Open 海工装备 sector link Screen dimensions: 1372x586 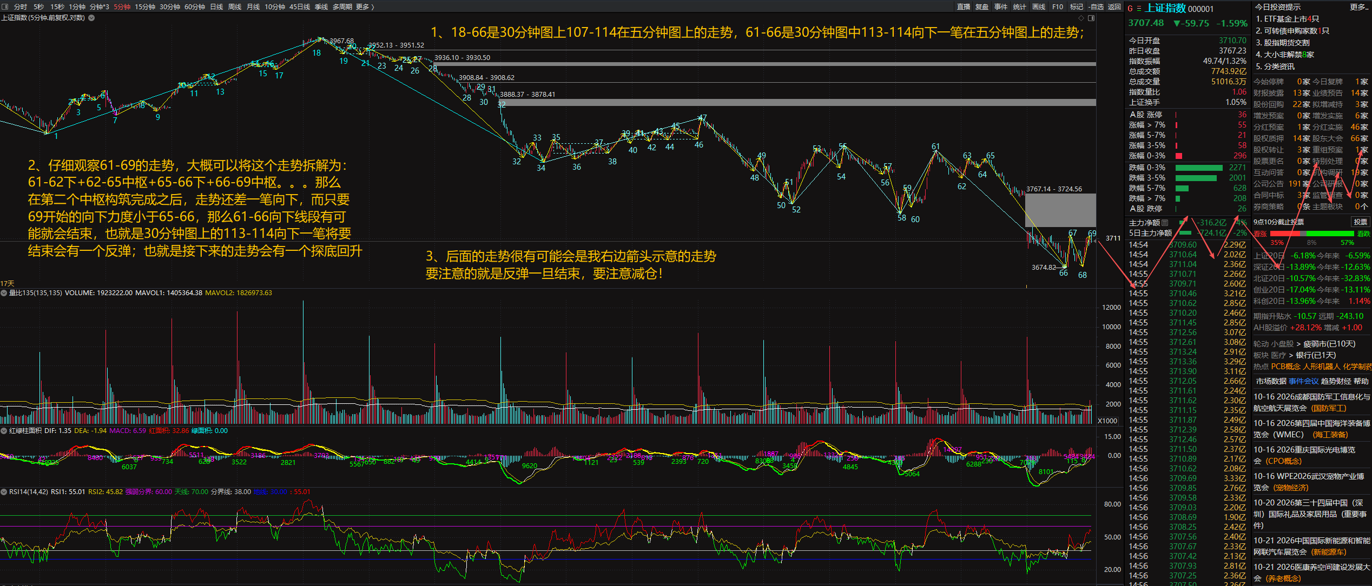[x=1330, y=435]
